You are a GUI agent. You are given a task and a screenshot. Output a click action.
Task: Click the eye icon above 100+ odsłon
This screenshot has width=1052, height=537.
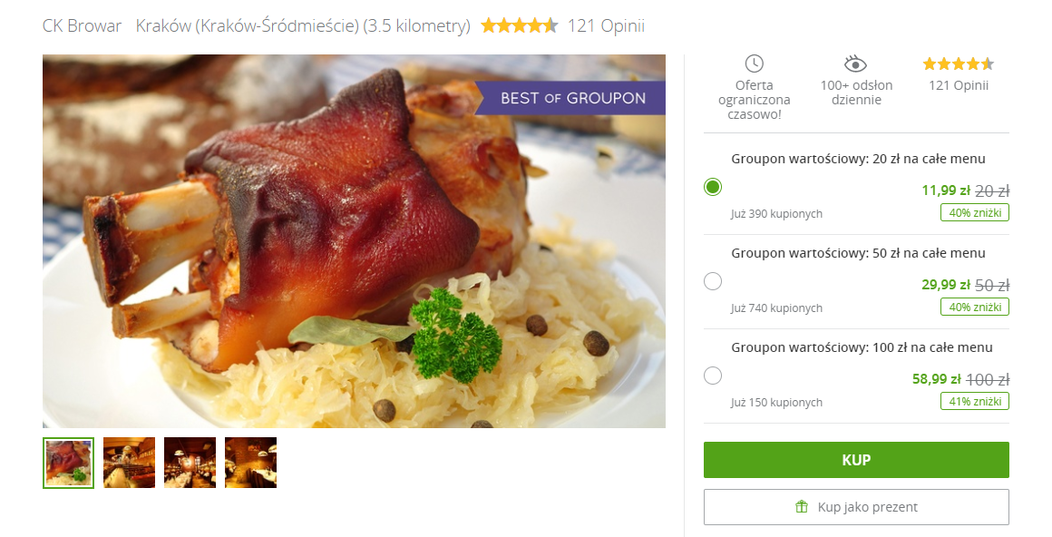click(x=855, y=64)
